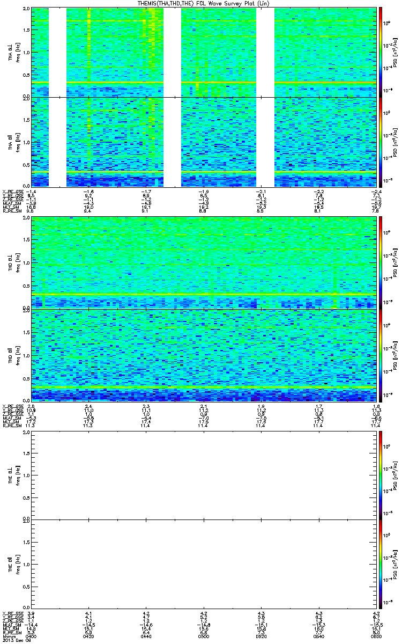
Task: Click the THE B∥ PSD color bar
Action: coord(381,563)
